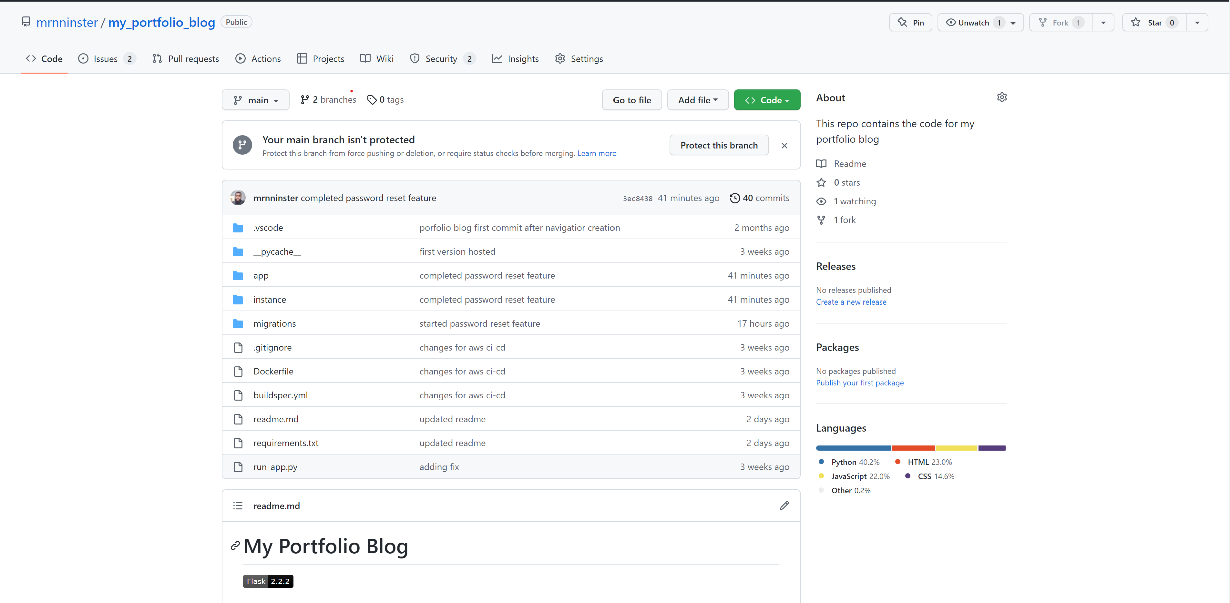This screenshot has width=1230, height=603.
Task: Switch to the Issues tab
Action: [x=107, y=59]
